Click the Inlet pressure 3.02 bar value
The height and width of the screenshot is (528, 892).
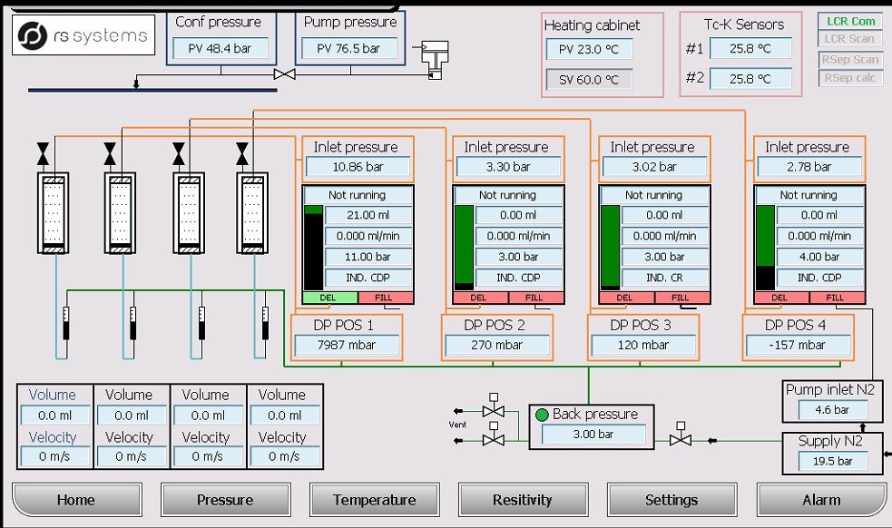click(x=655, y=167)
